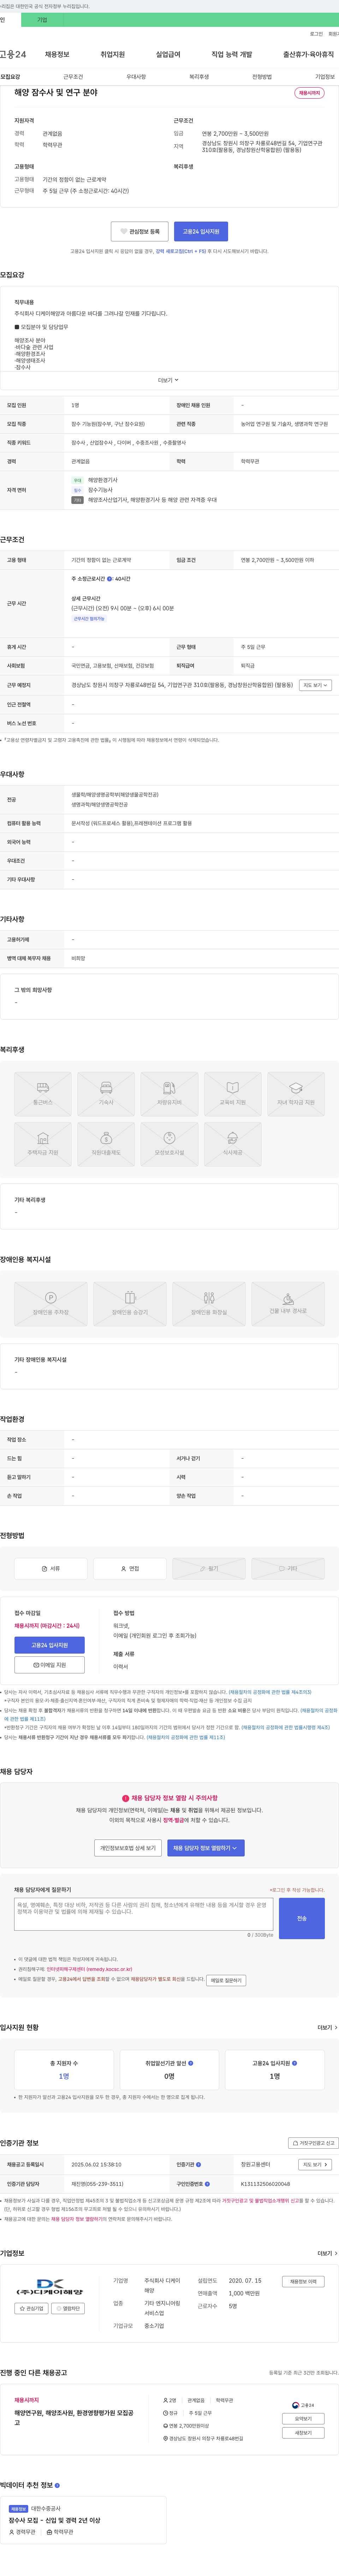This screenshot has width=339, height=2576.
Task: Click the 이메일 지원 button
Action: point(49,1665)
